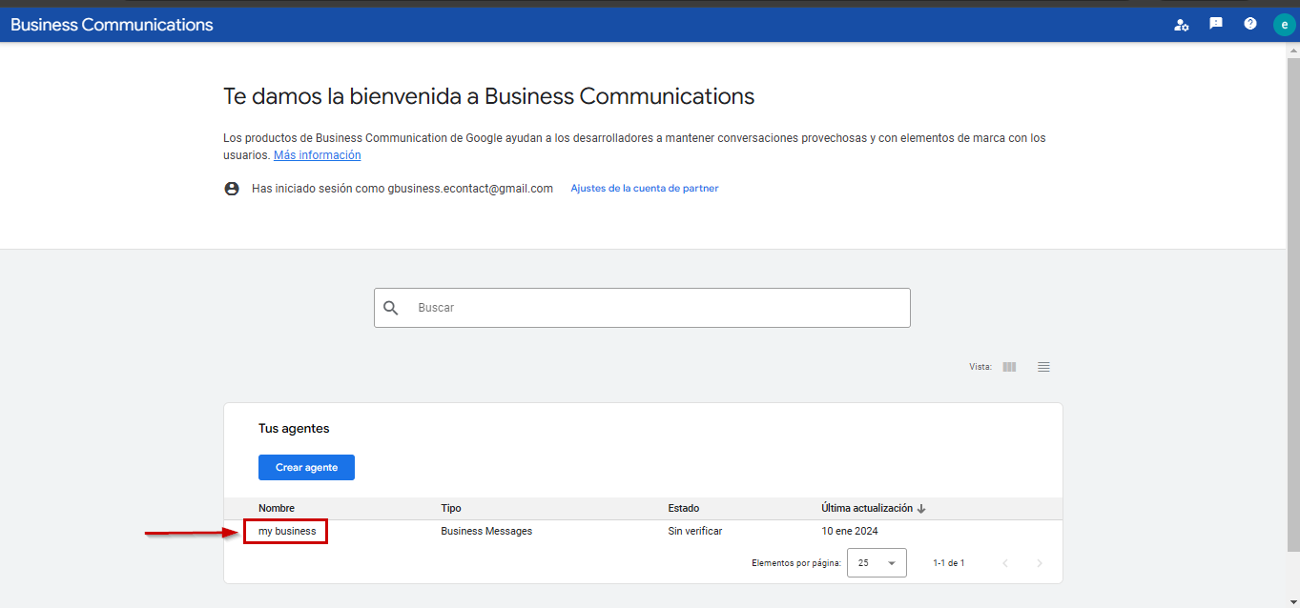1300x608 pixels.
Task: Open the my business agent
Action: 287,531
